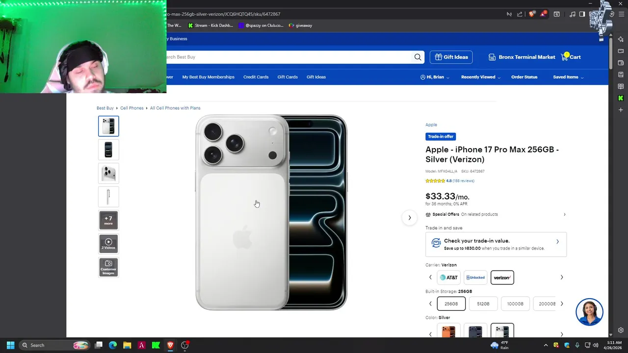
Task: Open Task View on taskbar
Action: [x=99, y=345]
